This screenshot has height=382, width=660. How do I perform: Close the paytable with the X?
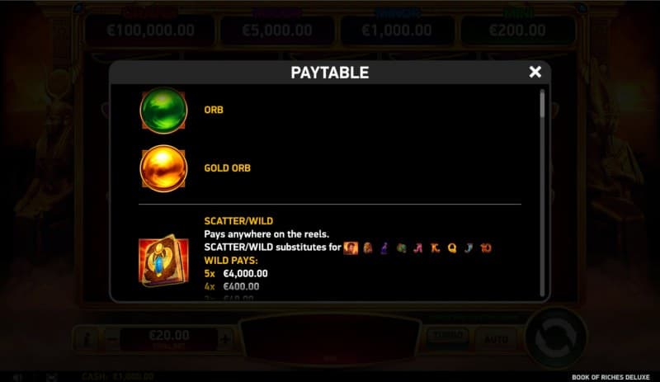tap(535, 72)
